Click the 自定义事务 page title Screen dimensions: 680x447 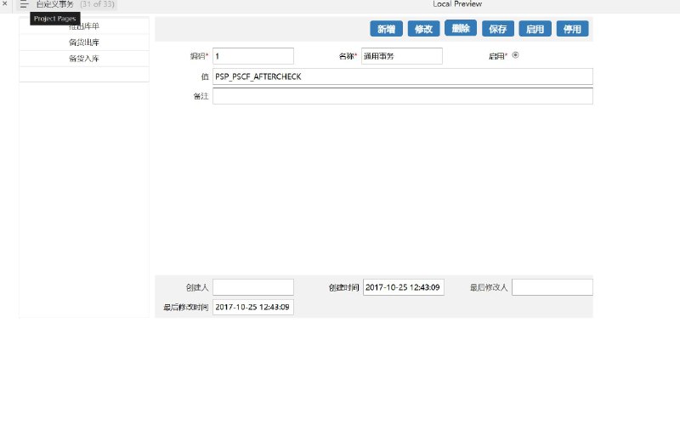coord(54,4)
